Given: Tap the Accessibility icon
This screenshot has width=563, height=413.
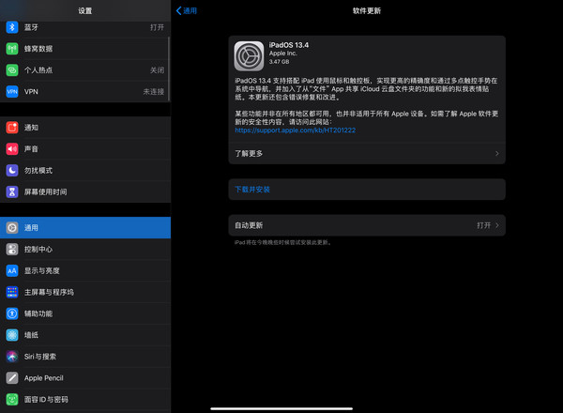Looking at the screenshot, I should tap(12, 314).
